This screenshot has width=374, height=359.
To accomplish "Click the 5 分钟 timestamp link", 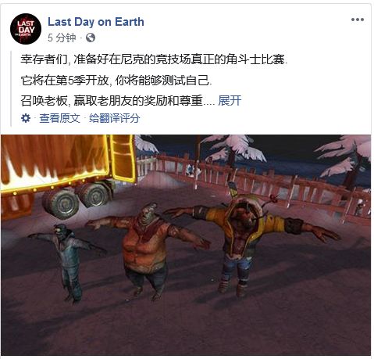I will coord(62,38).
